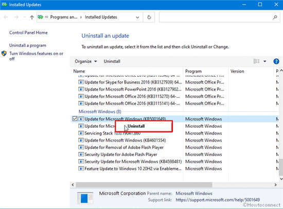
Task: Click the shield icon beside Windows features
Action: coord(4,54)
